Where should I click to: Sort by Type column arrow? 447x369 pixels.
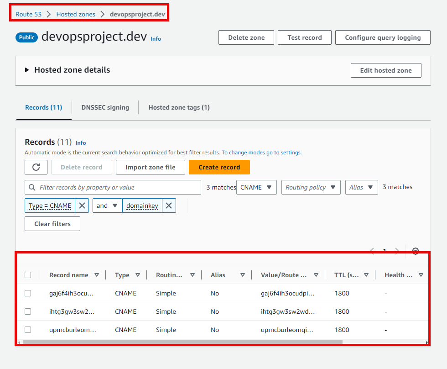click(138, 275)
